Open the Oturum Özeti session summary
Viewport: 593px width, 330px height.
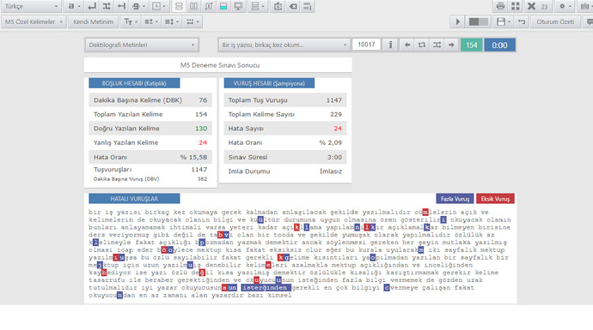pyautogui.click(x=555, y=22)
